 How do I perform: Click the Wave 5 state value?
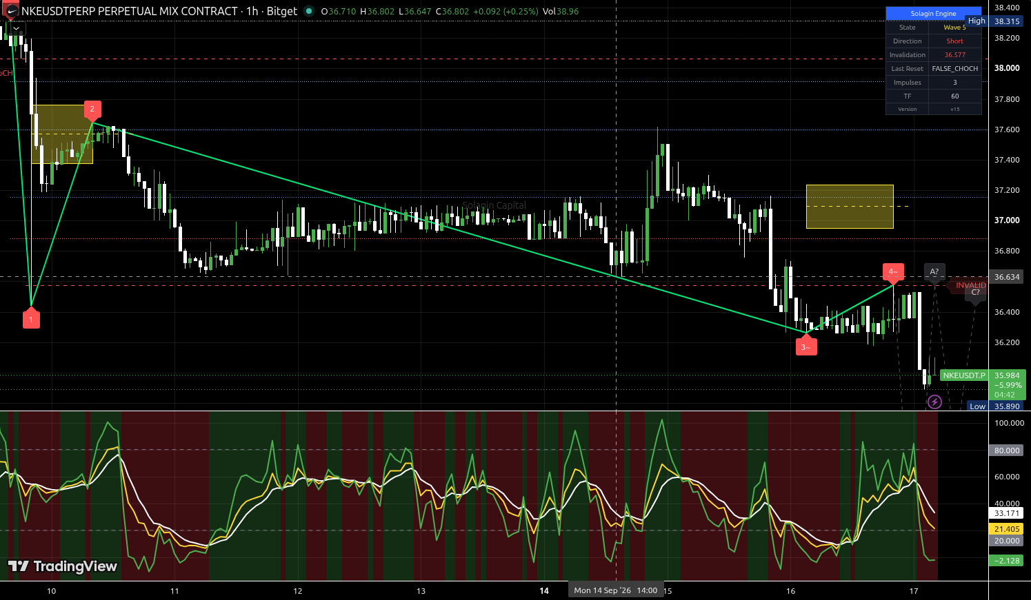point(955,28)
